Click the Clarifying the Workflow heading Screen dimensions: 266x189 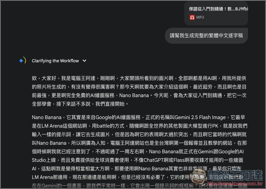(55, 61)
